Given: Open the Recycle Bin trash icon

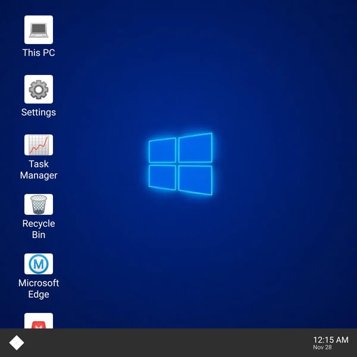Looking at the screenshot, I should coord(39,205).
